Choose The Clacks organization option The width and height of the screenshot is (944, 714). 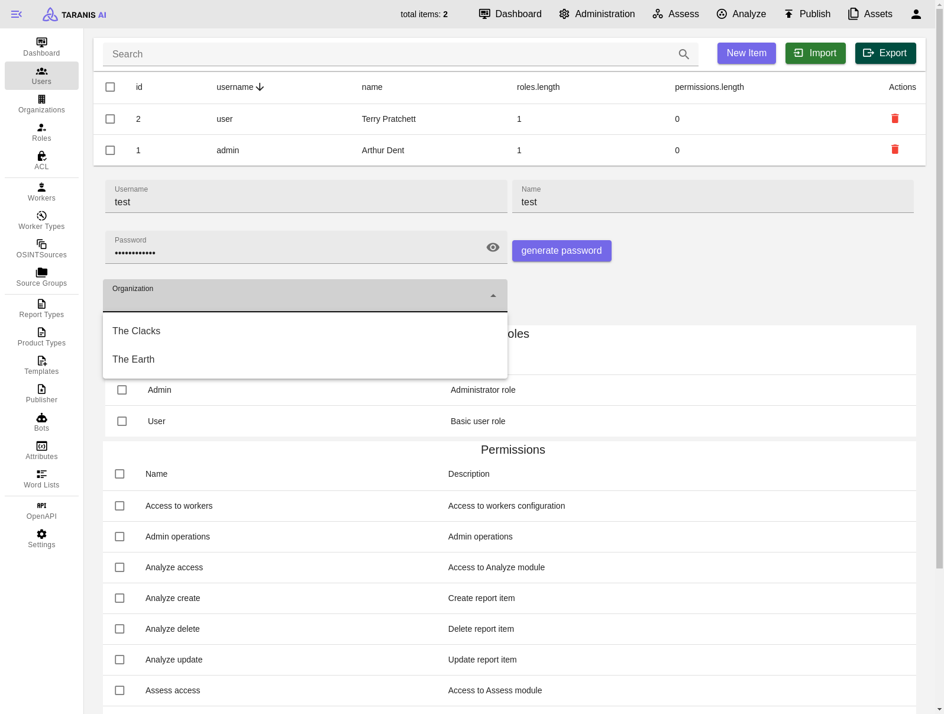pyautogui.click(x=305, y=331)
